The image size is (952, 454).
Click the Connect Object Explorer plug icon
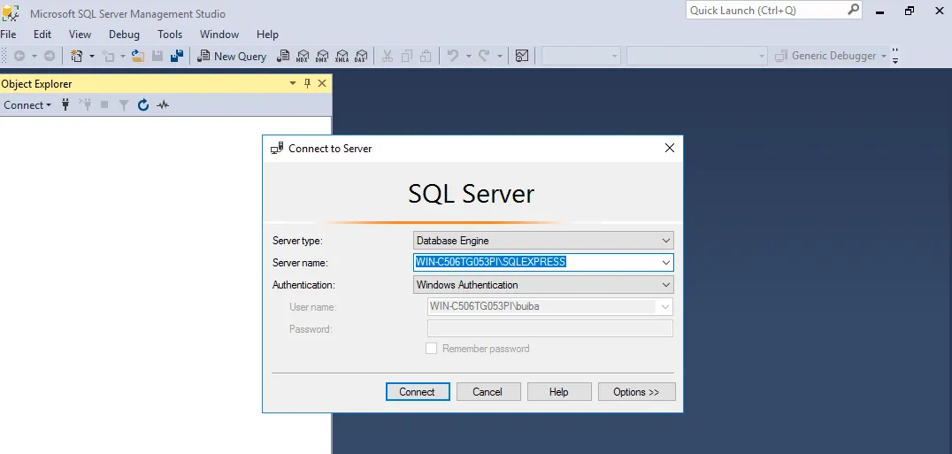[x=66, y=105]
